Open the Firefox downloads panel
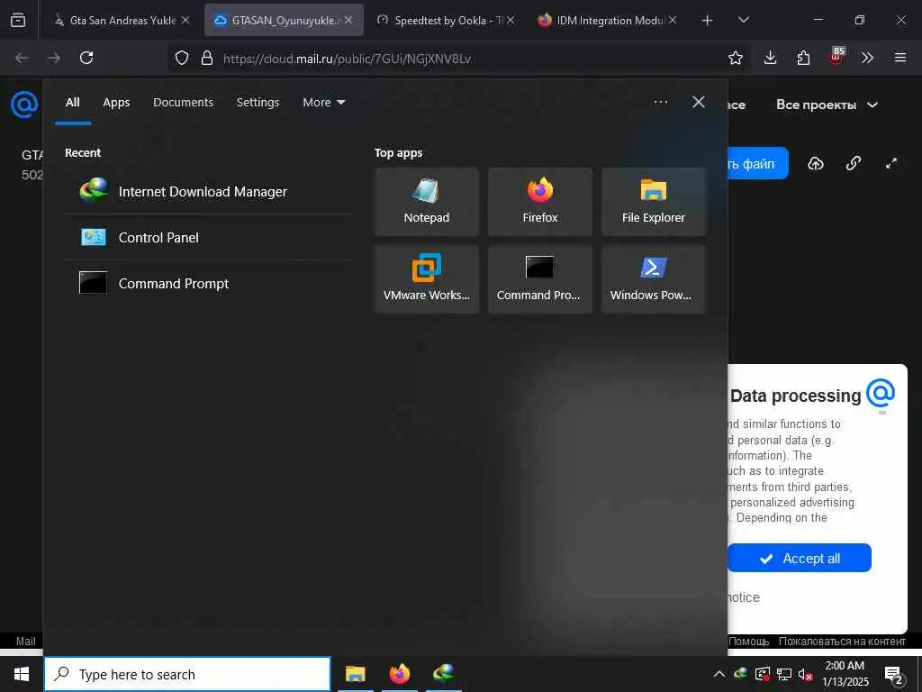 pos(770,58)
